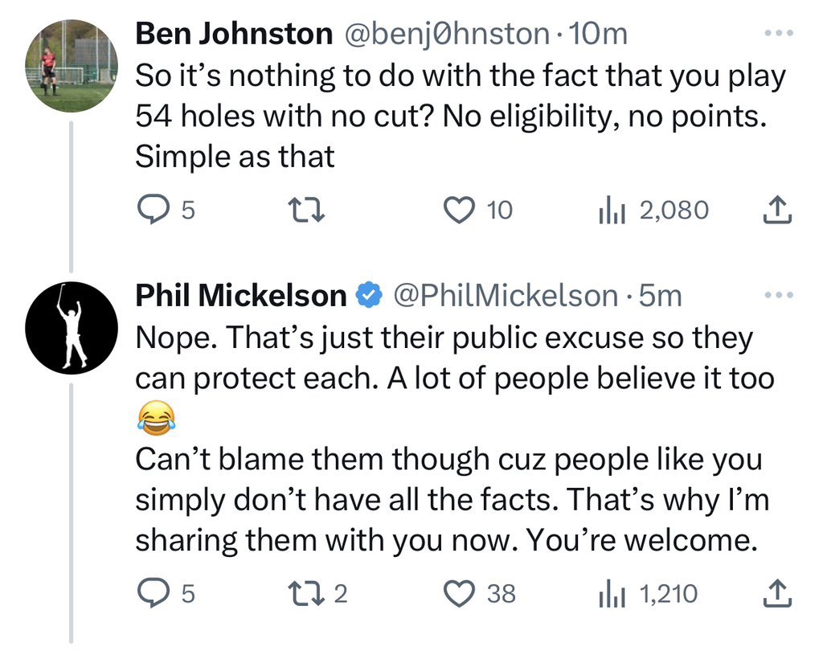Click the Ben Johnston display name

click(x=234, y=34)
